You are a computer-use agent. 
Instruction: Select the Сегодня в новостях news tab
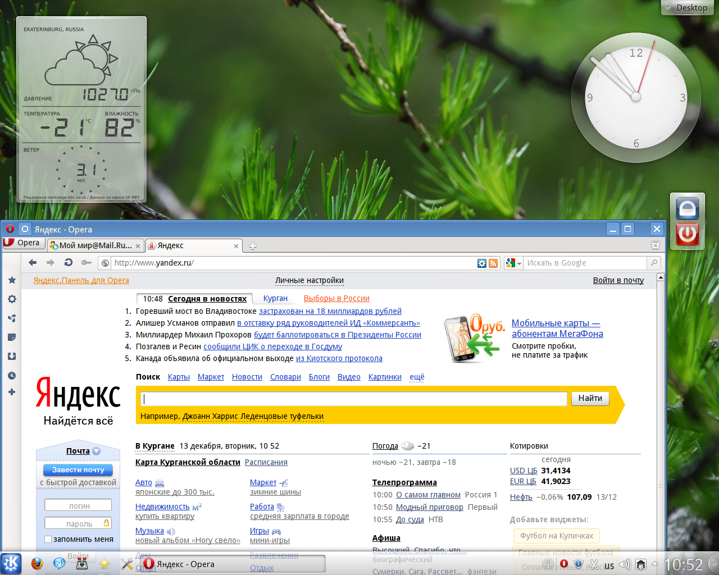[x=207, y=299]
